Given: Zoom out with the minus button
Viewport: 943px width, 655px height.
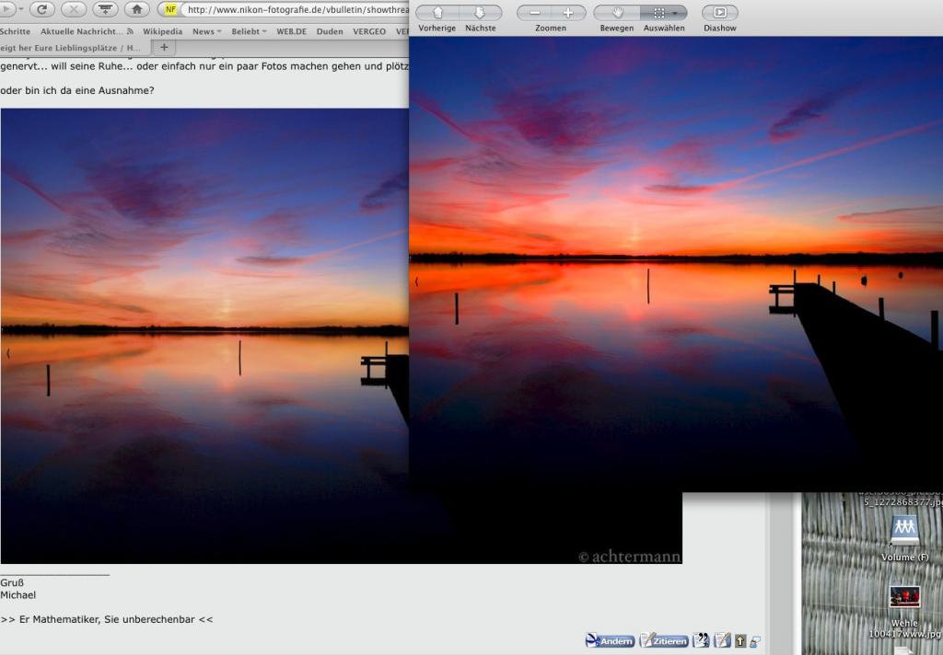Looking at the screenshot, I should 534,13.
